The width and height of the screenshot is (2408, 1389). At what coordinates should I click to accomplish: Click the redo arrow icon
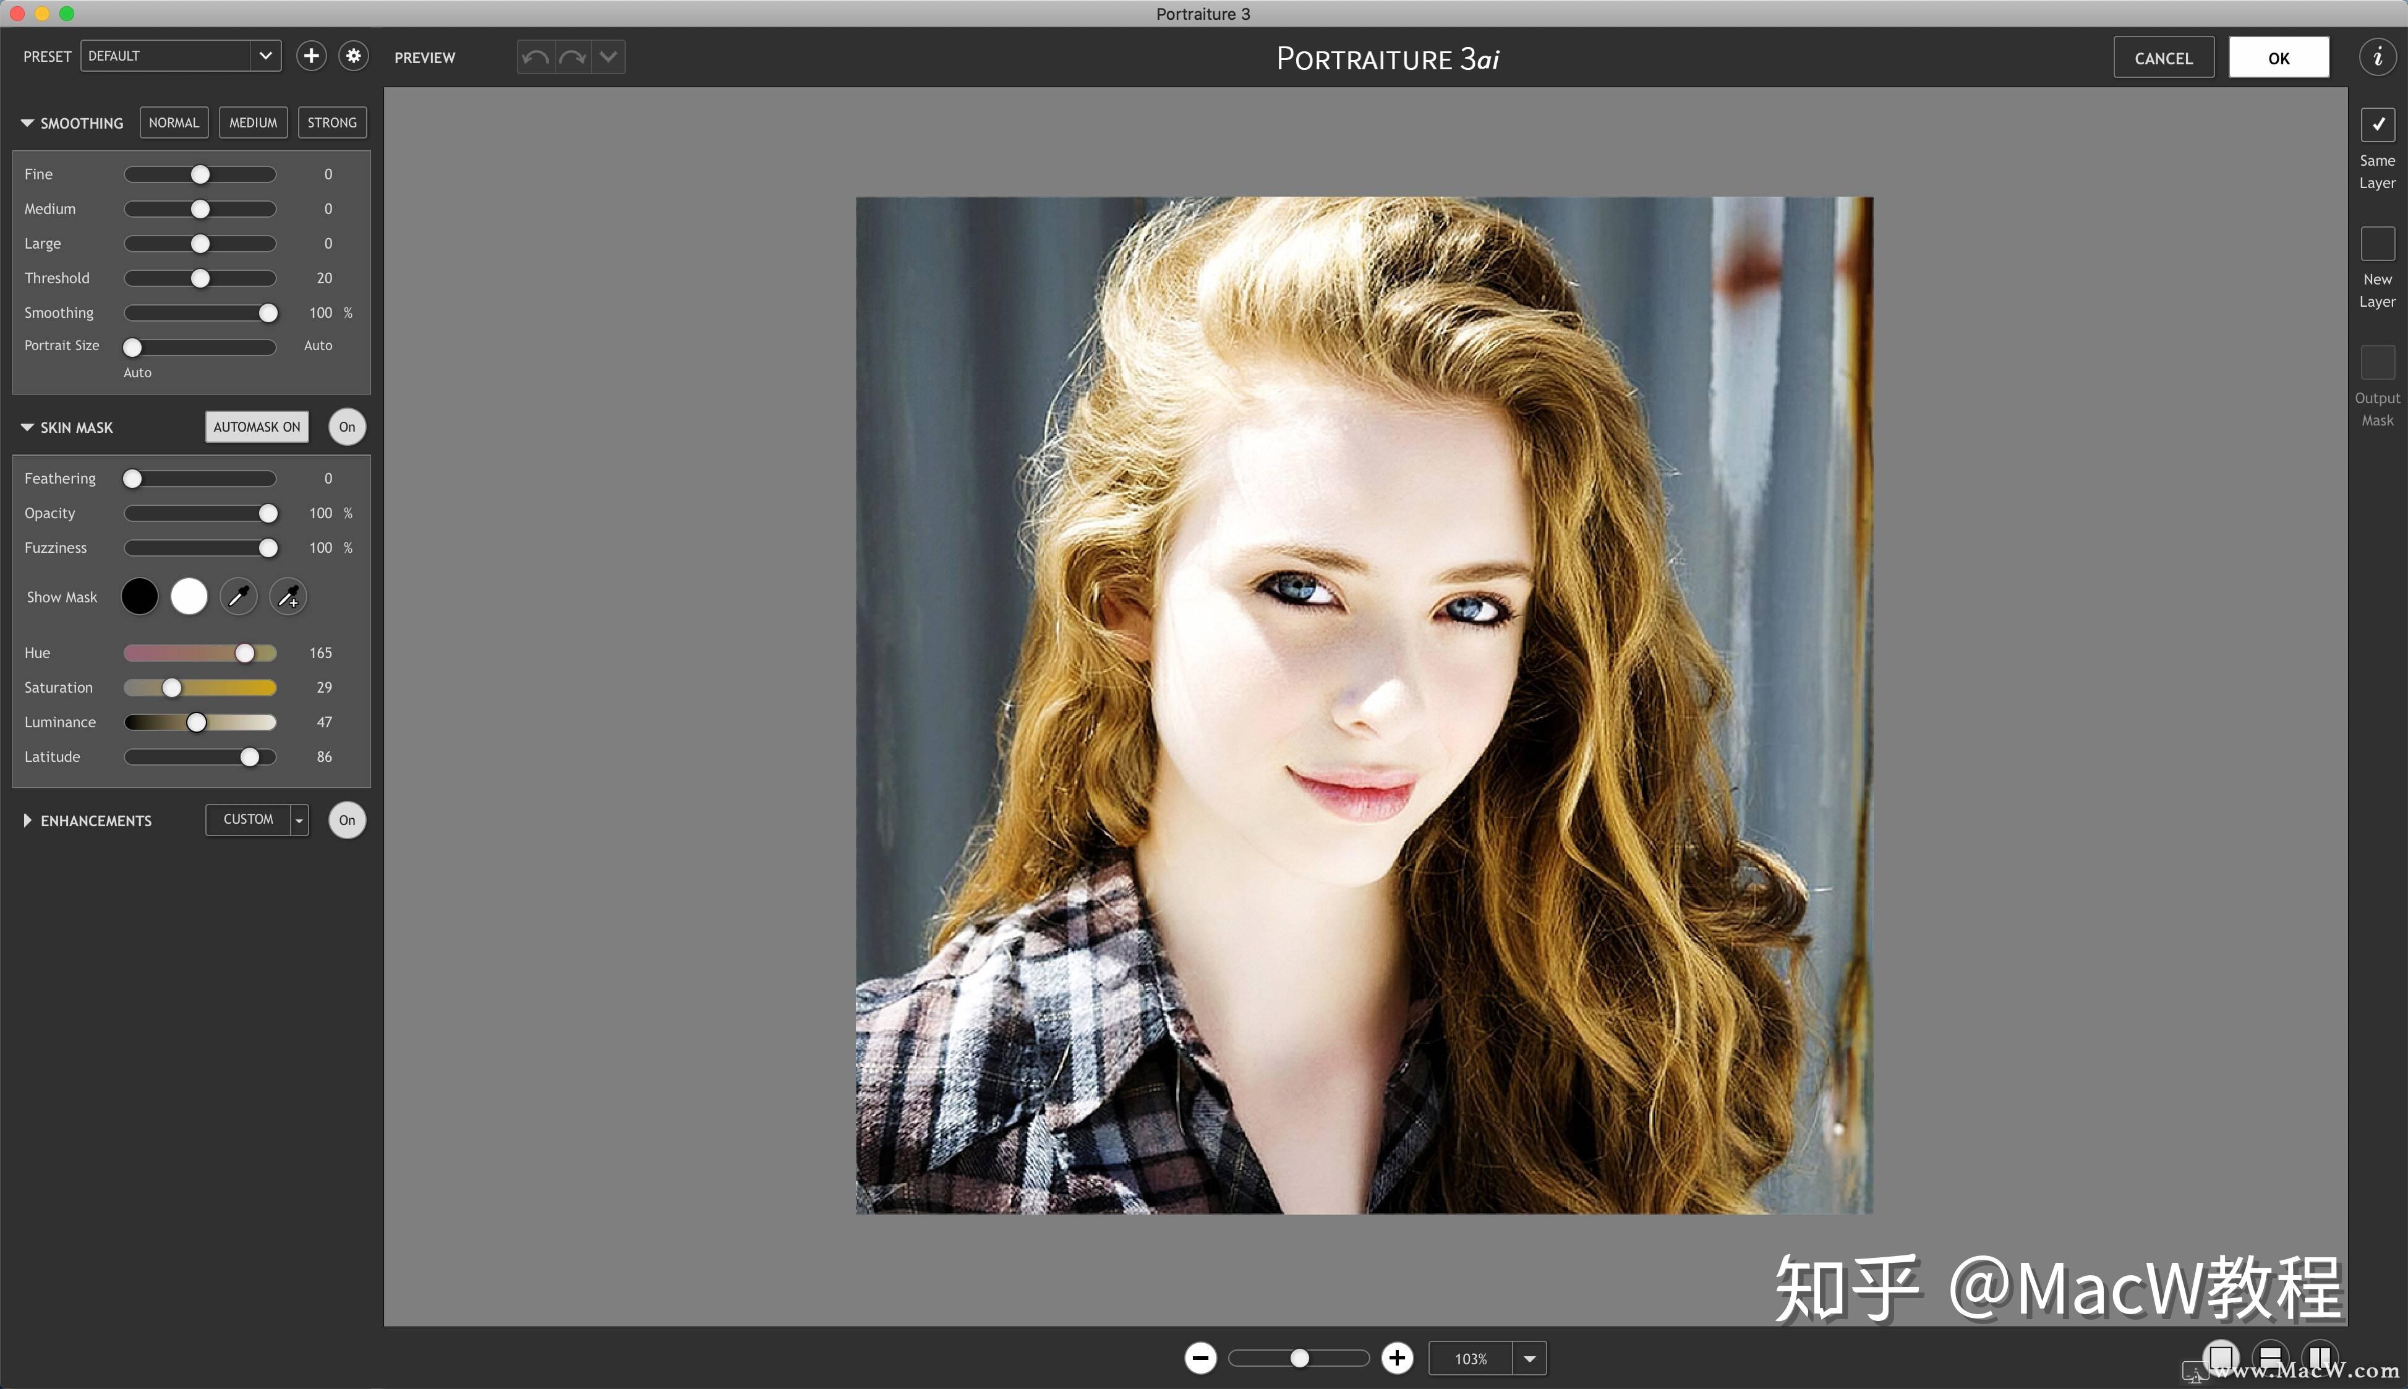click(x=572, y=58)
